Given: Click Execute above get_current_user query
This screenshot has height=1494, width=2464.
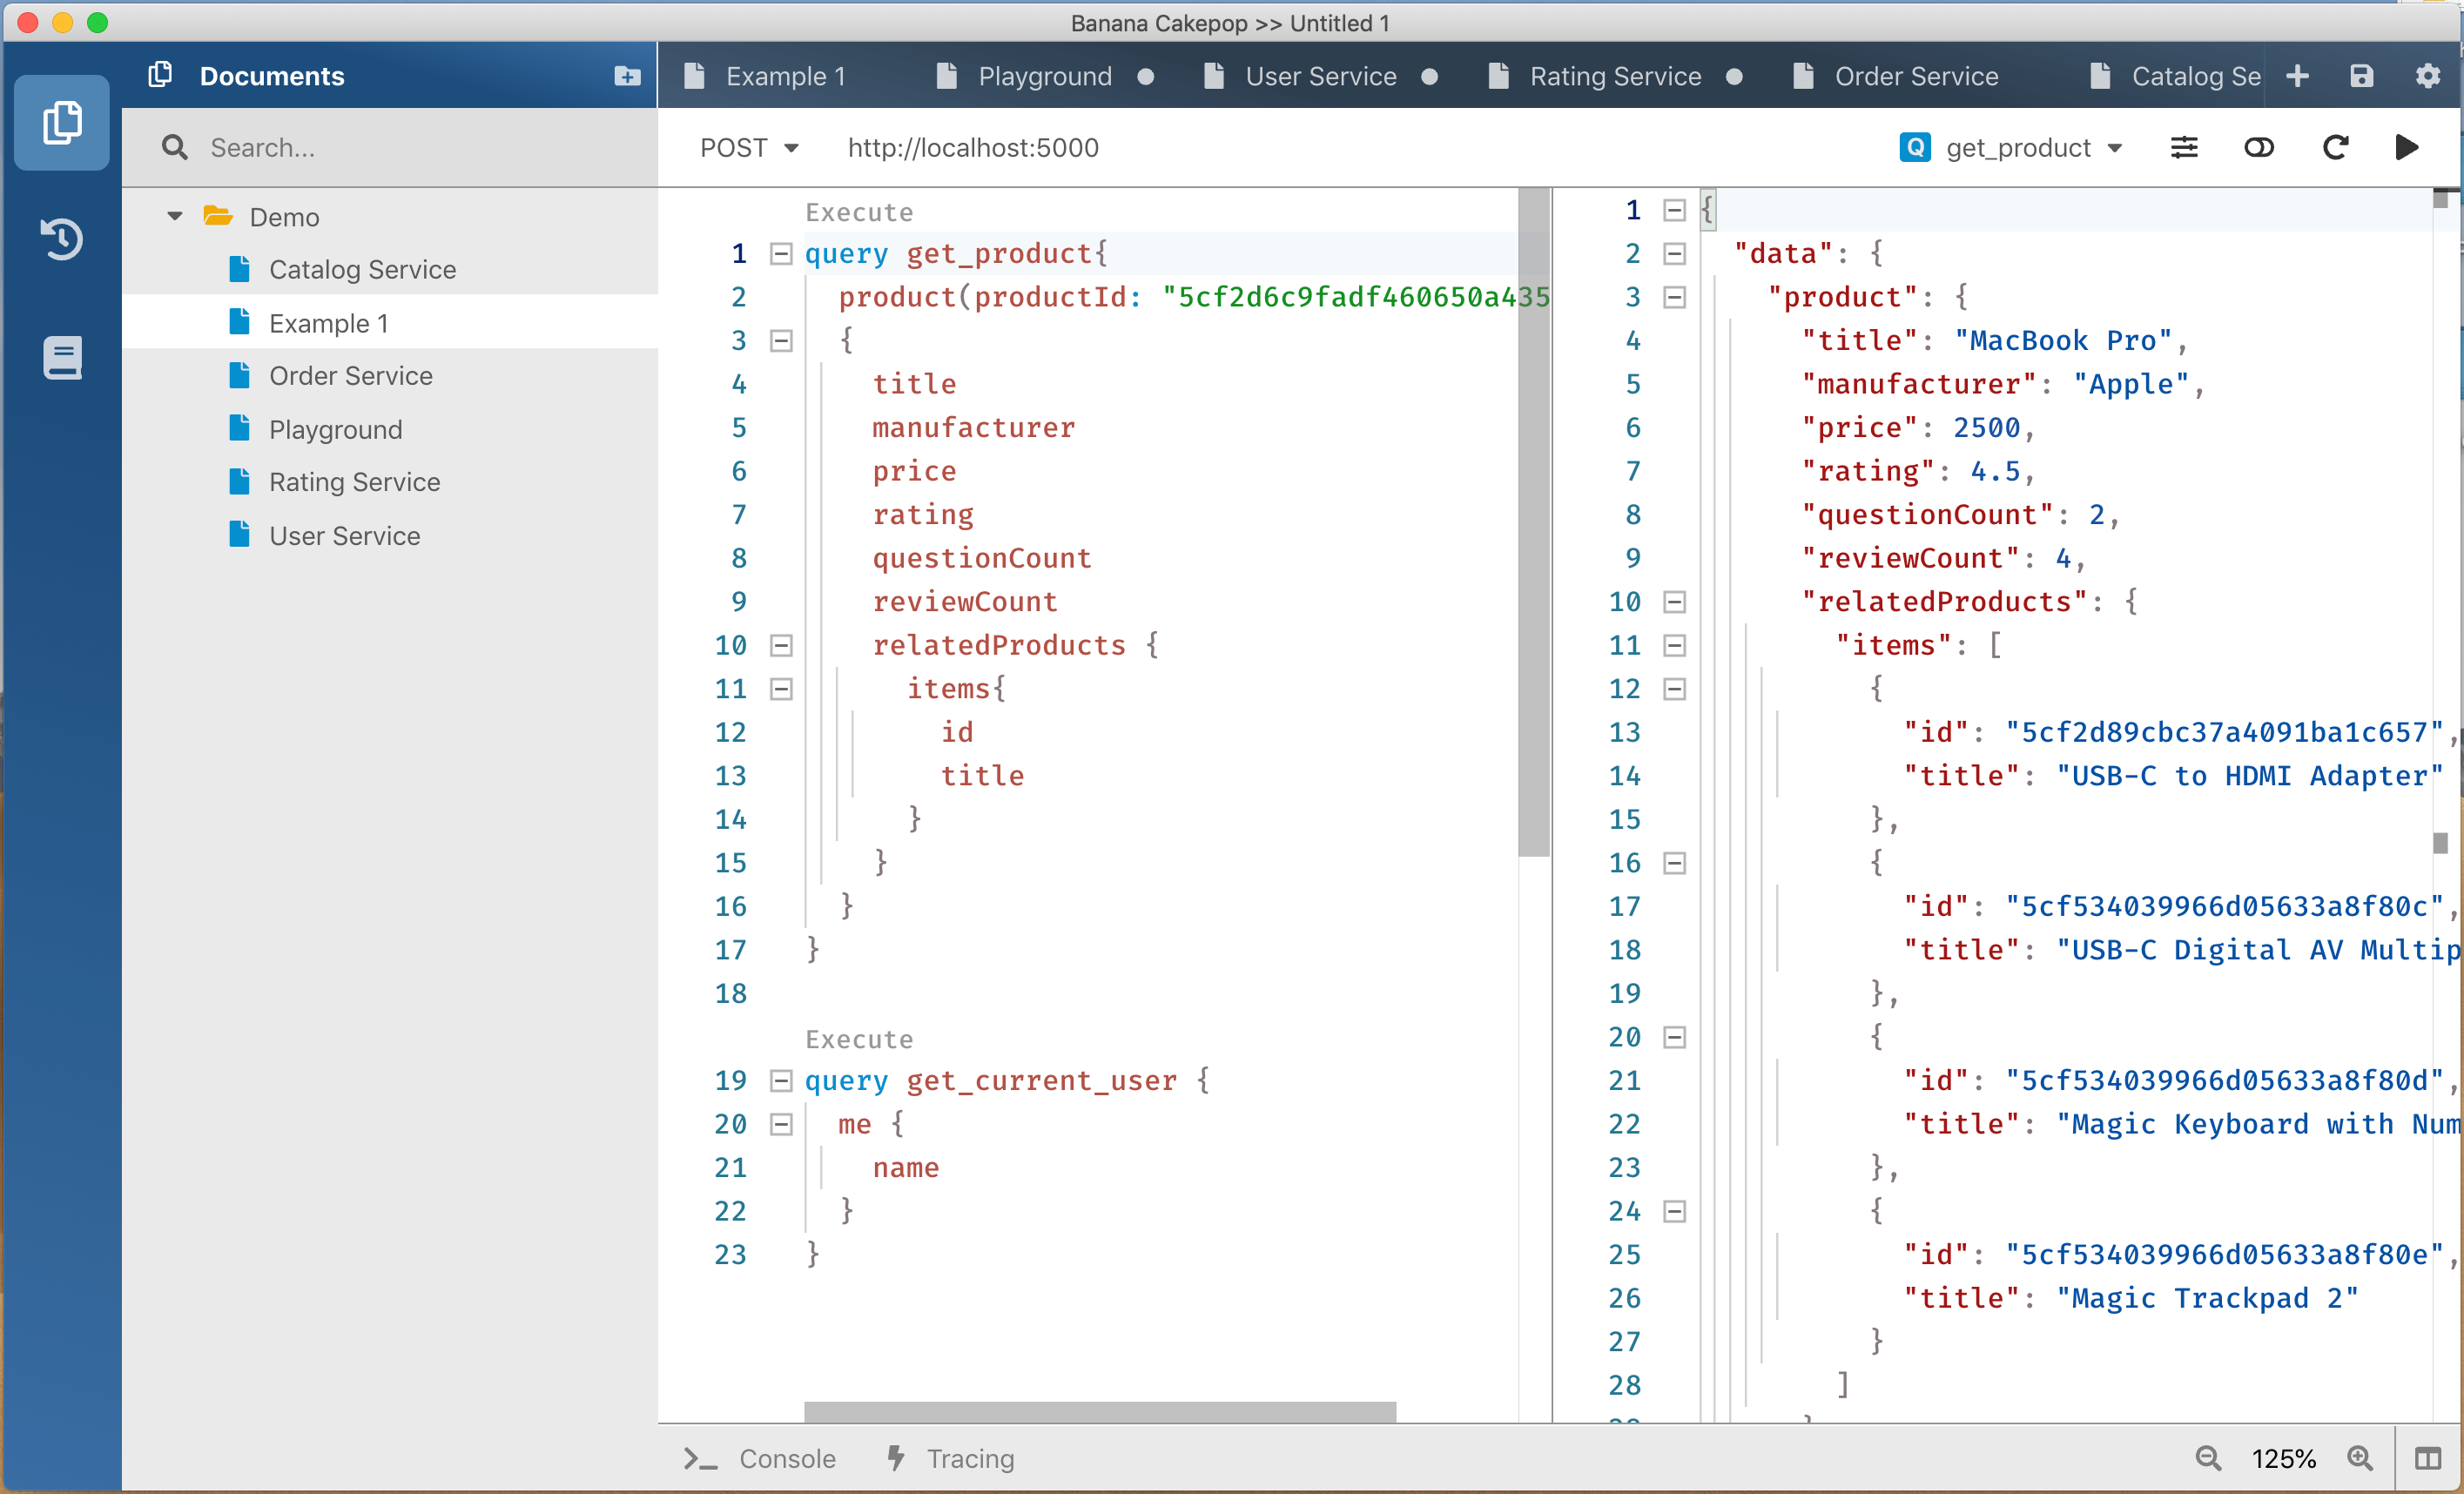Looking at the screenshot, I should point(859,1039).
